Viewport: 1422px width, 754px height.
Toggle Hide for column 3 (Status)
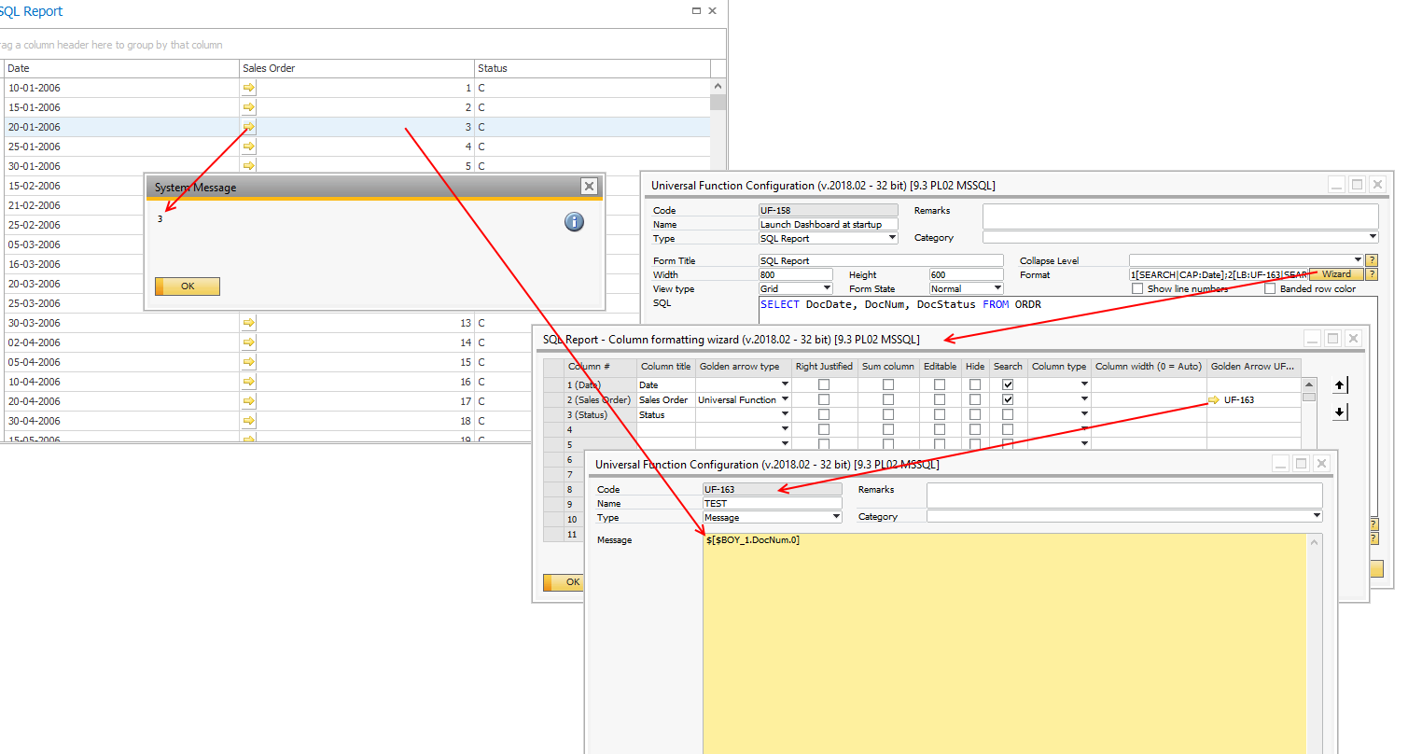(x=975, y=414)
